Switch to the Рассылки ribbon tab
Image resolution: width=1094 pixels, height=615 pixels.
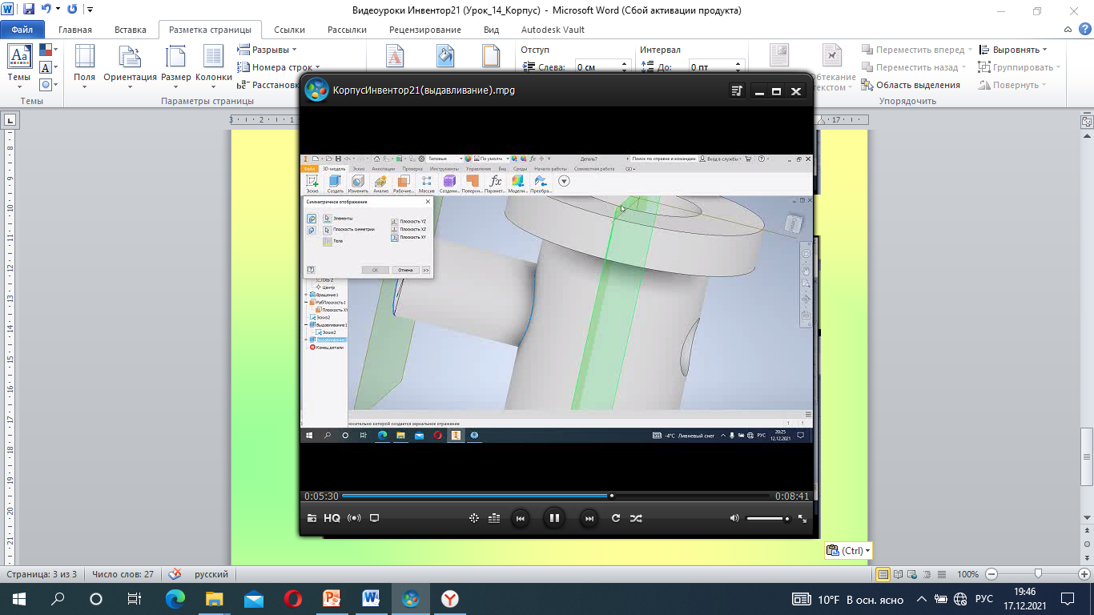347,30
